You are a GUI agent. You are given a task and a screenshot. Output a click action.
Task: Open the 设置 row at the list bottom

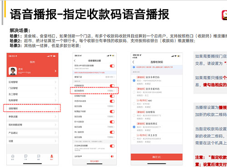point(32,141)
